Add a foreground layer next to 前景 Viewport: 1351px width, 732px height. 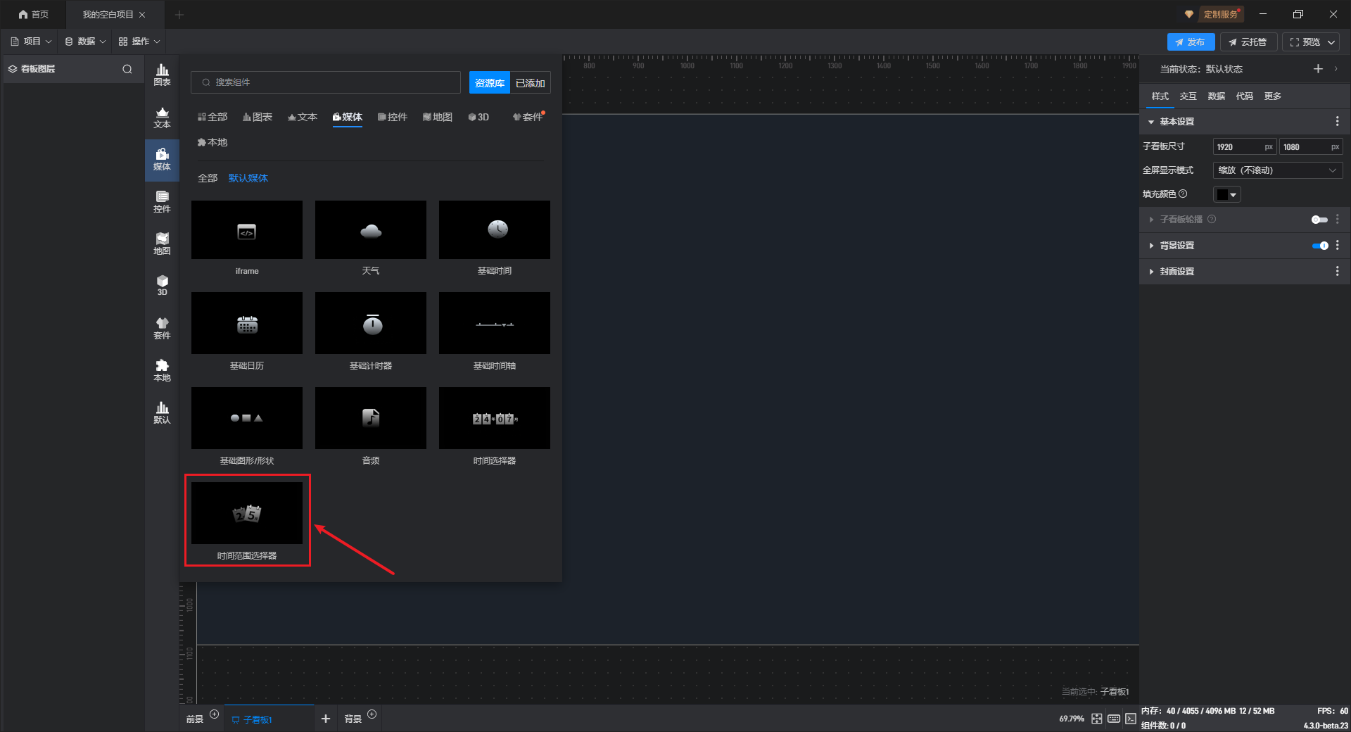215,714
